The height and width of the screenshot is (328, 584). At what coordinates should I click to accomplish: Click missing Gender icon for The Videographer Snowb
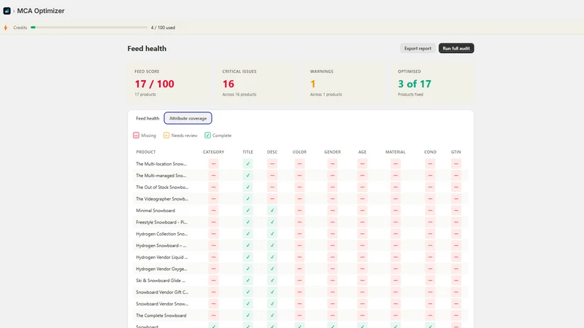pos(333,198)
